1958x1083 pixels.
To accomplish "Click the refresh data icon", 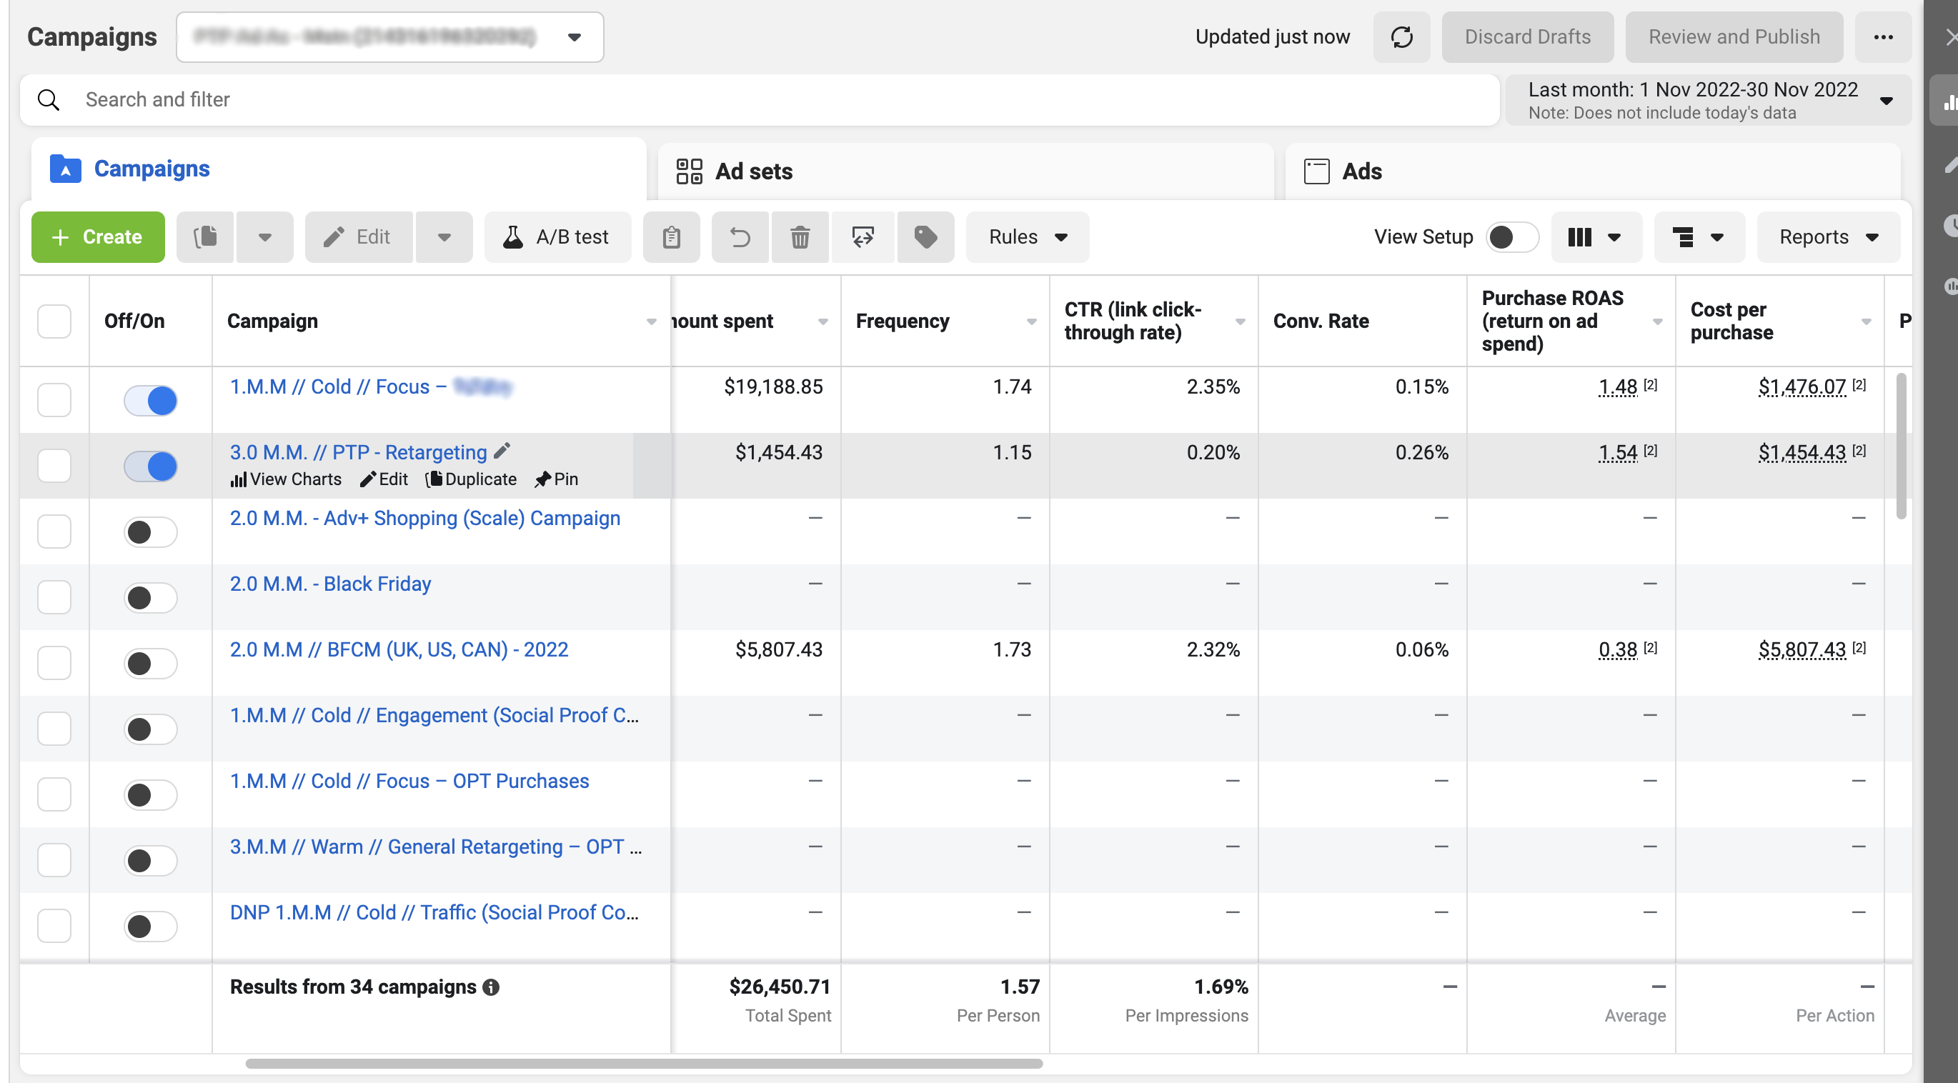I will click(1401, 36).
